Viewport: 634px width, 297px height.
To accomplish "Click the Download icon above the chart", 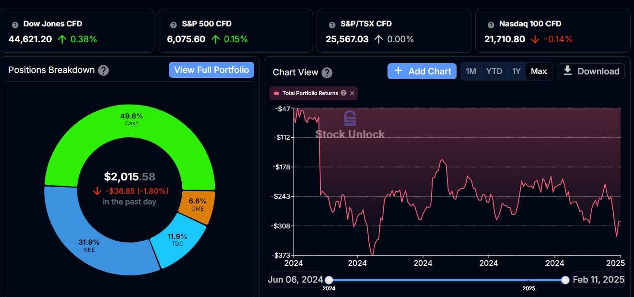I will [x=568, y=71].
